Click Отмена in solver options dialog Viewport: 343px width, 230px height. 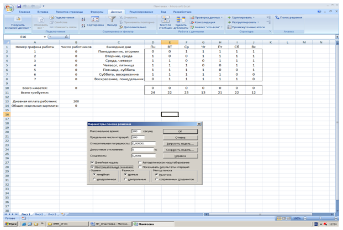point(180,138)
